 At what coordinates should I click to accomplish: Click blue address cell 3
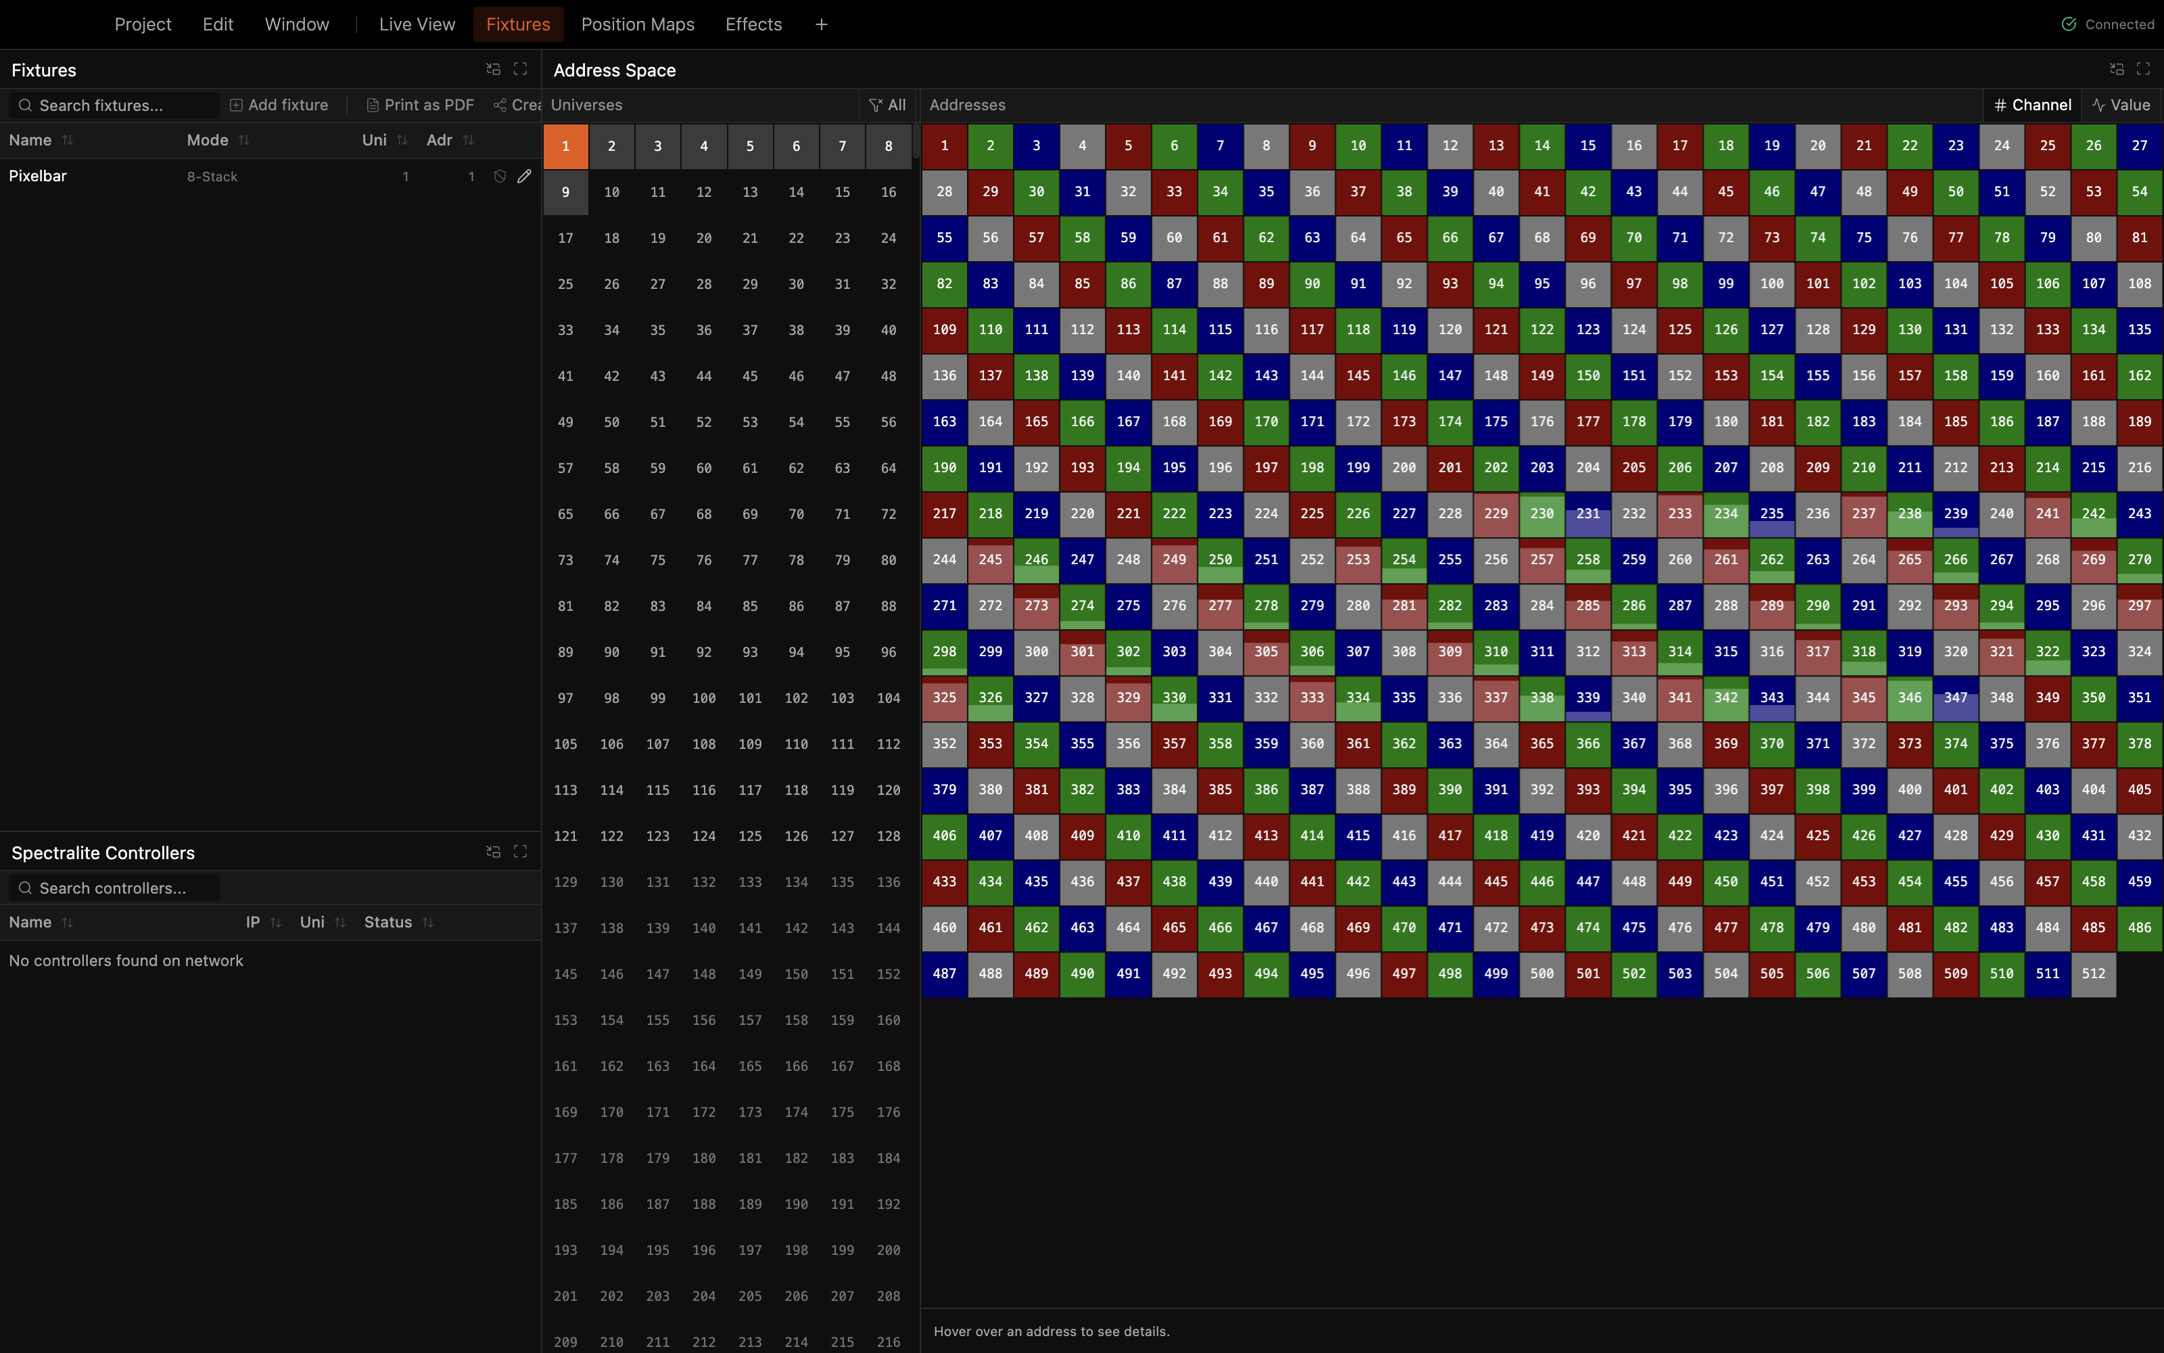coord(1037,146)
